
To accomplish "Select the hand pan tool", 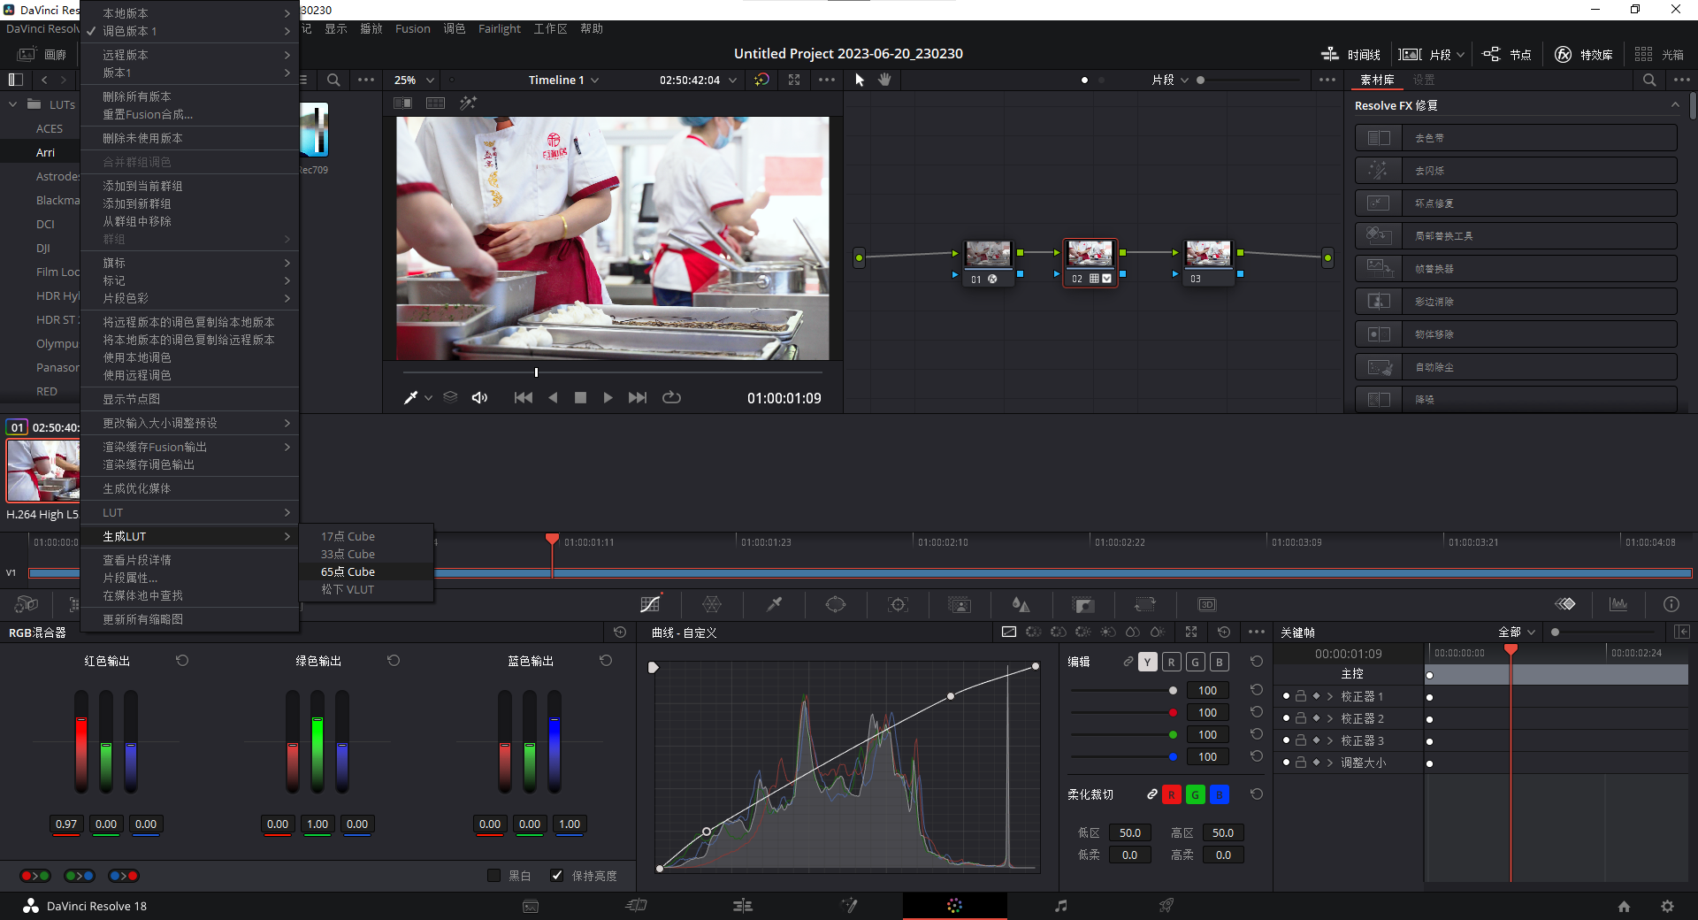I will click(884, 80).
